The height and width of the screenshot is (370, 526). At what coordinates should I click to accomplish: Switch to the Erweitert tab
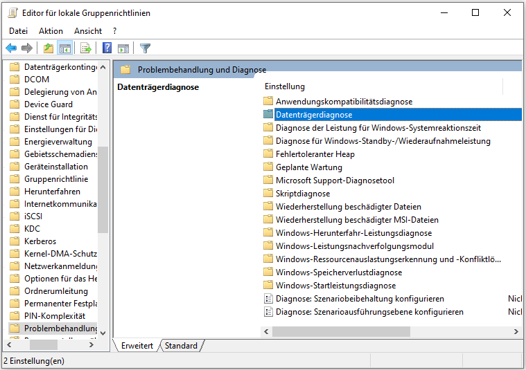(x=137, y=346)
